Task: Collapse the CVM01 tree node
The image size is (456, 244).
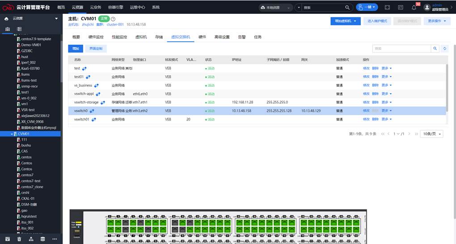Action: click(12, 134)
